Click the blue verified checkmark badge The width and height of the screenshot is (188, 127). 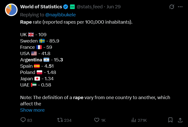pos(66,7)
